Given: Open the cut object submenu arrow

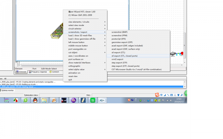Looking at the screenshot, I should (105, 53).
